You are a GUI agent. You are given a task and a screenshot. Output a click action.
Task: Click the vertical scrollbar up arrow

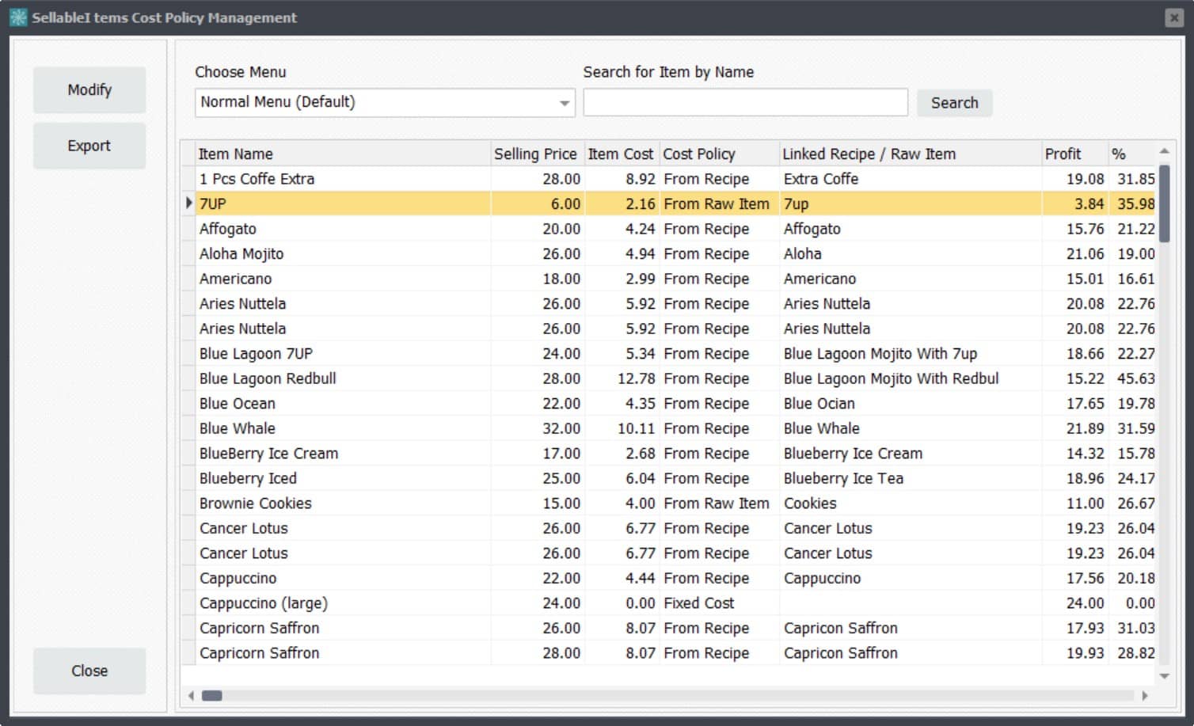pyautogui.click(x=1164, y=150)
